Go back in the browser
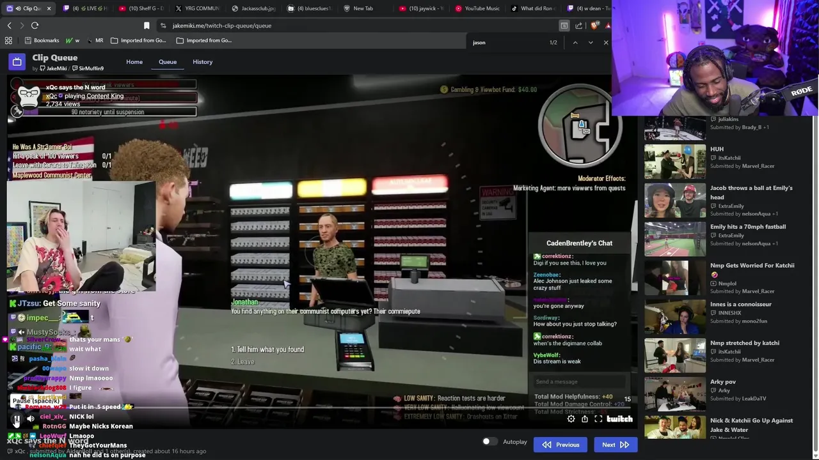The image size is (819, 460). click(9, 26)
